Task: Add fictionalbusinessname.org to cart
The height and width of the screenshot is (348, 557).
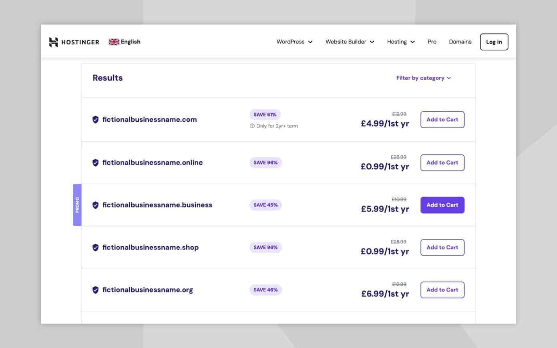Action: [x=442, y=290]
